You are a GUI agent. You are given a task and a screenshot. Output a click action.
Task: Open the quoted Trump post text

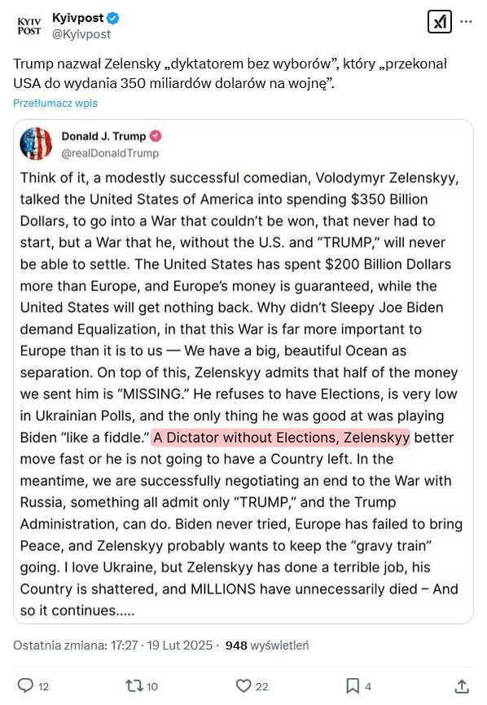pos(241,394)
